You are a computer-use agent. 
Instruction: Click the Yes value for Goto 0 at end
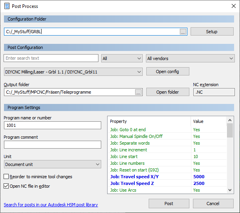(197, 130)
